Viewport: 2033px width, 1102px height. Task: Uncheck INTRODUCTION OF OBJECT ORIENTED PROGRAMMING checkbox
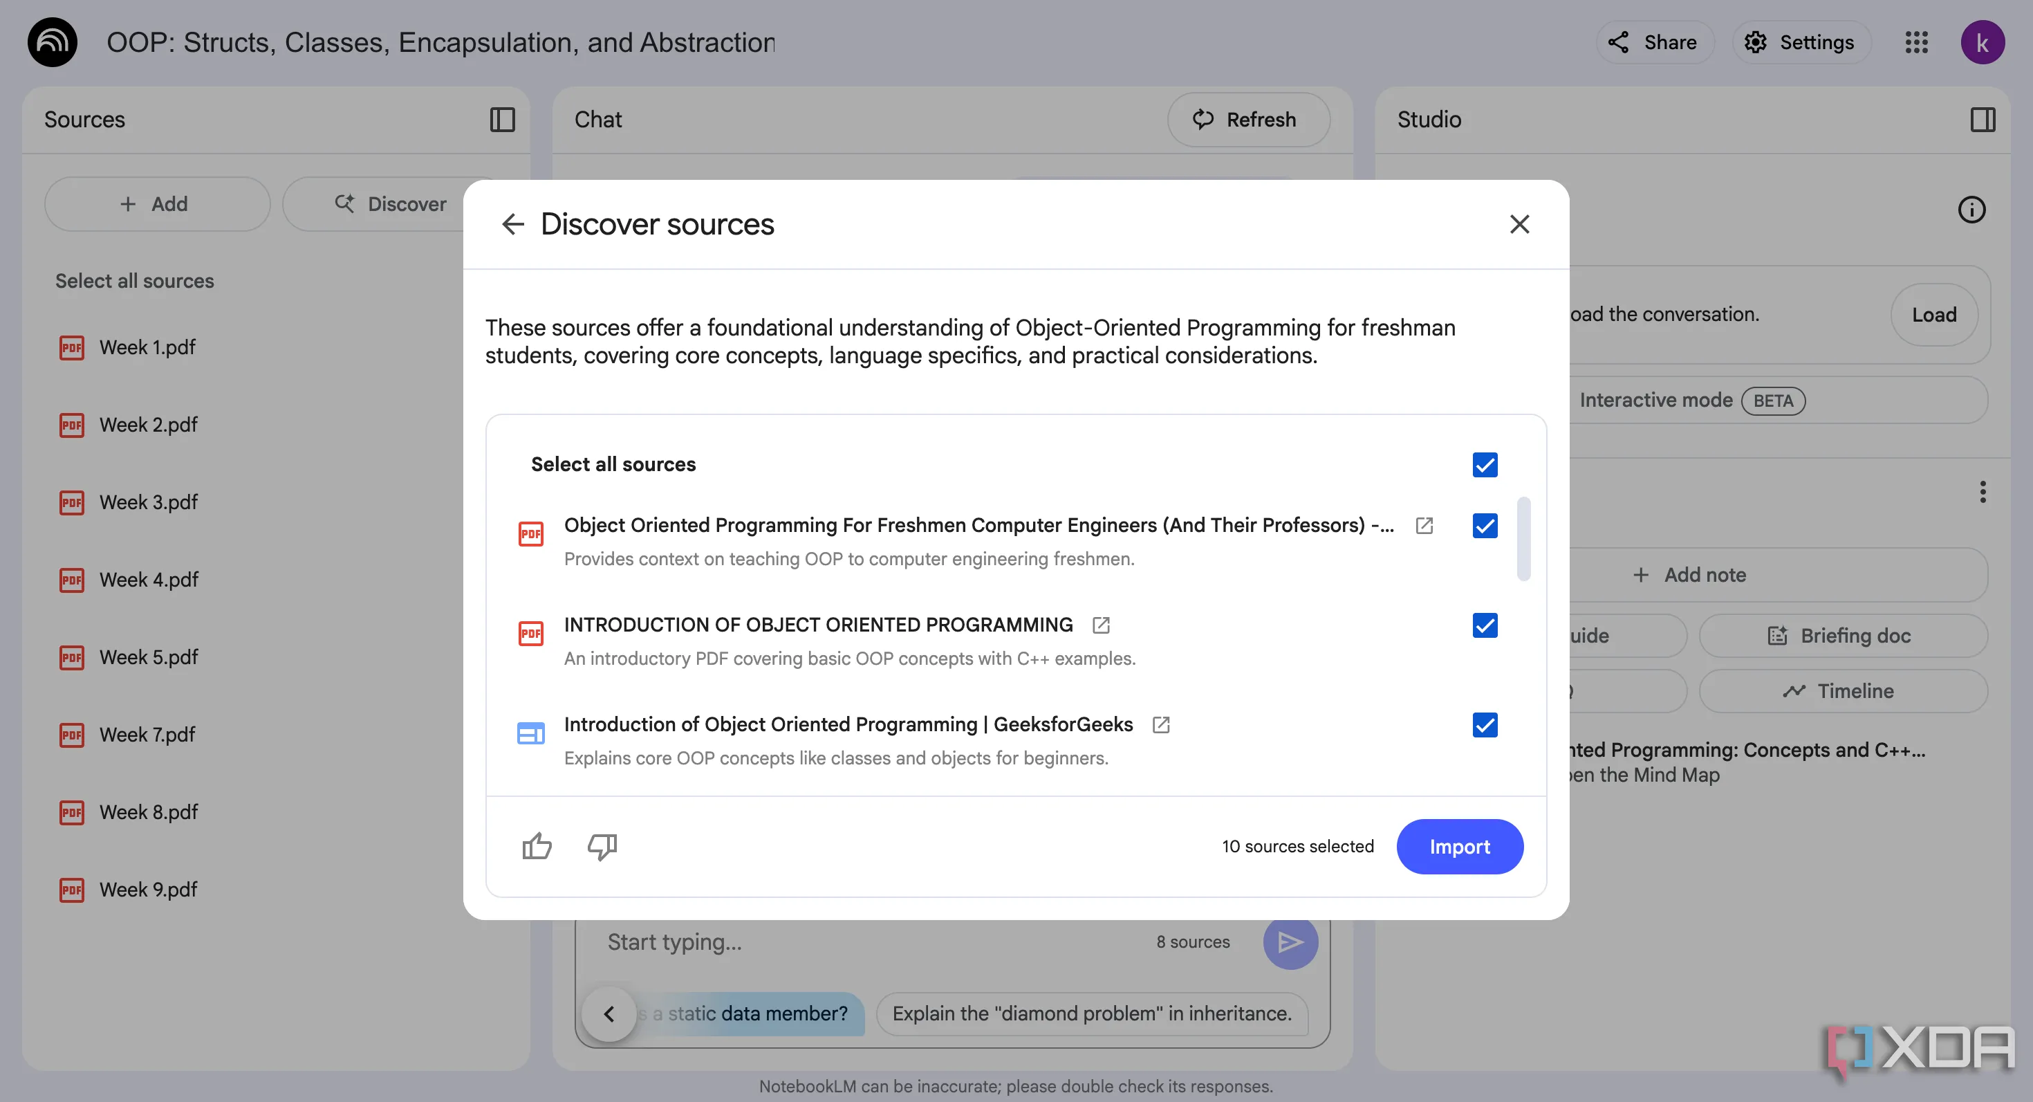(1485, 625)
